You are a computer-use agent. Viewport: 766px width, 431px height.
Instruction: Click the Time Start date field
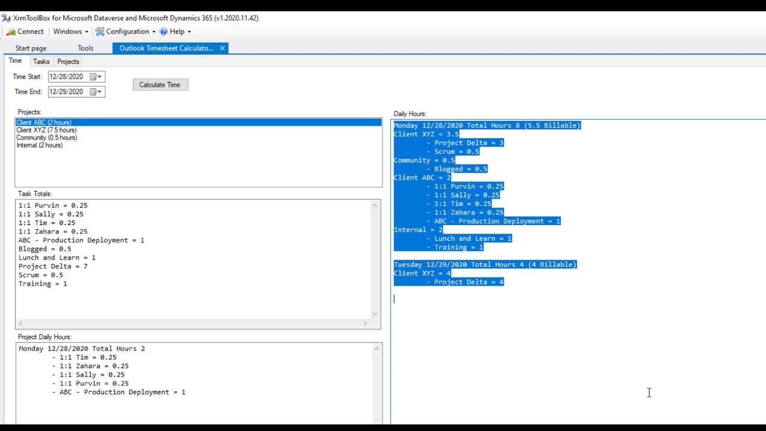pyautogui.click(x=77, y=77)
